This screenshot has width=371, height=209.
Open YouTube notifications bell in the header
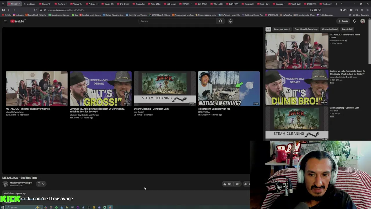(x=354, y=21)
